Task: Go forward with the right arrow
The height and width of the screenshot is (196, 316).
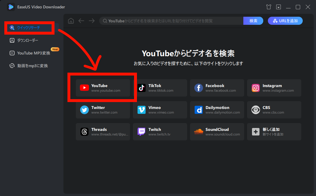Action: [x=92, y=21]
